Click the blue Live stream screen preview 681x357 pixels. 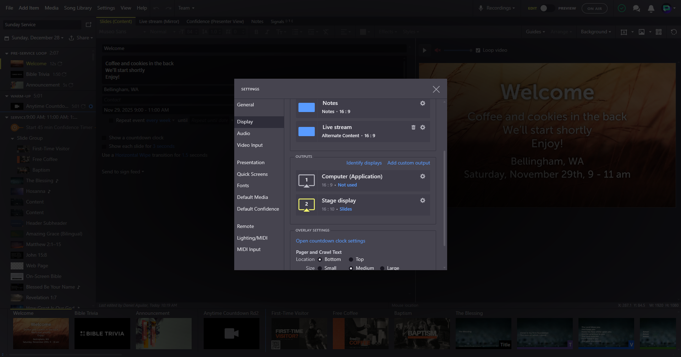point(307,132)
